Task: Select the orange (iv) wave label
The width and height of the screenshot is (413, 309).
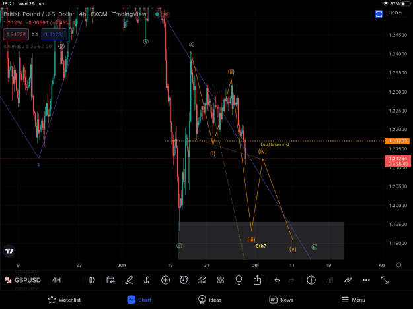Action: click(262, 151)
